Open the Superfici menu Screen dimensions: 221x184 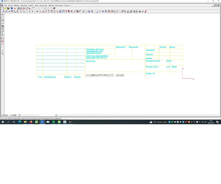point(31,6)
